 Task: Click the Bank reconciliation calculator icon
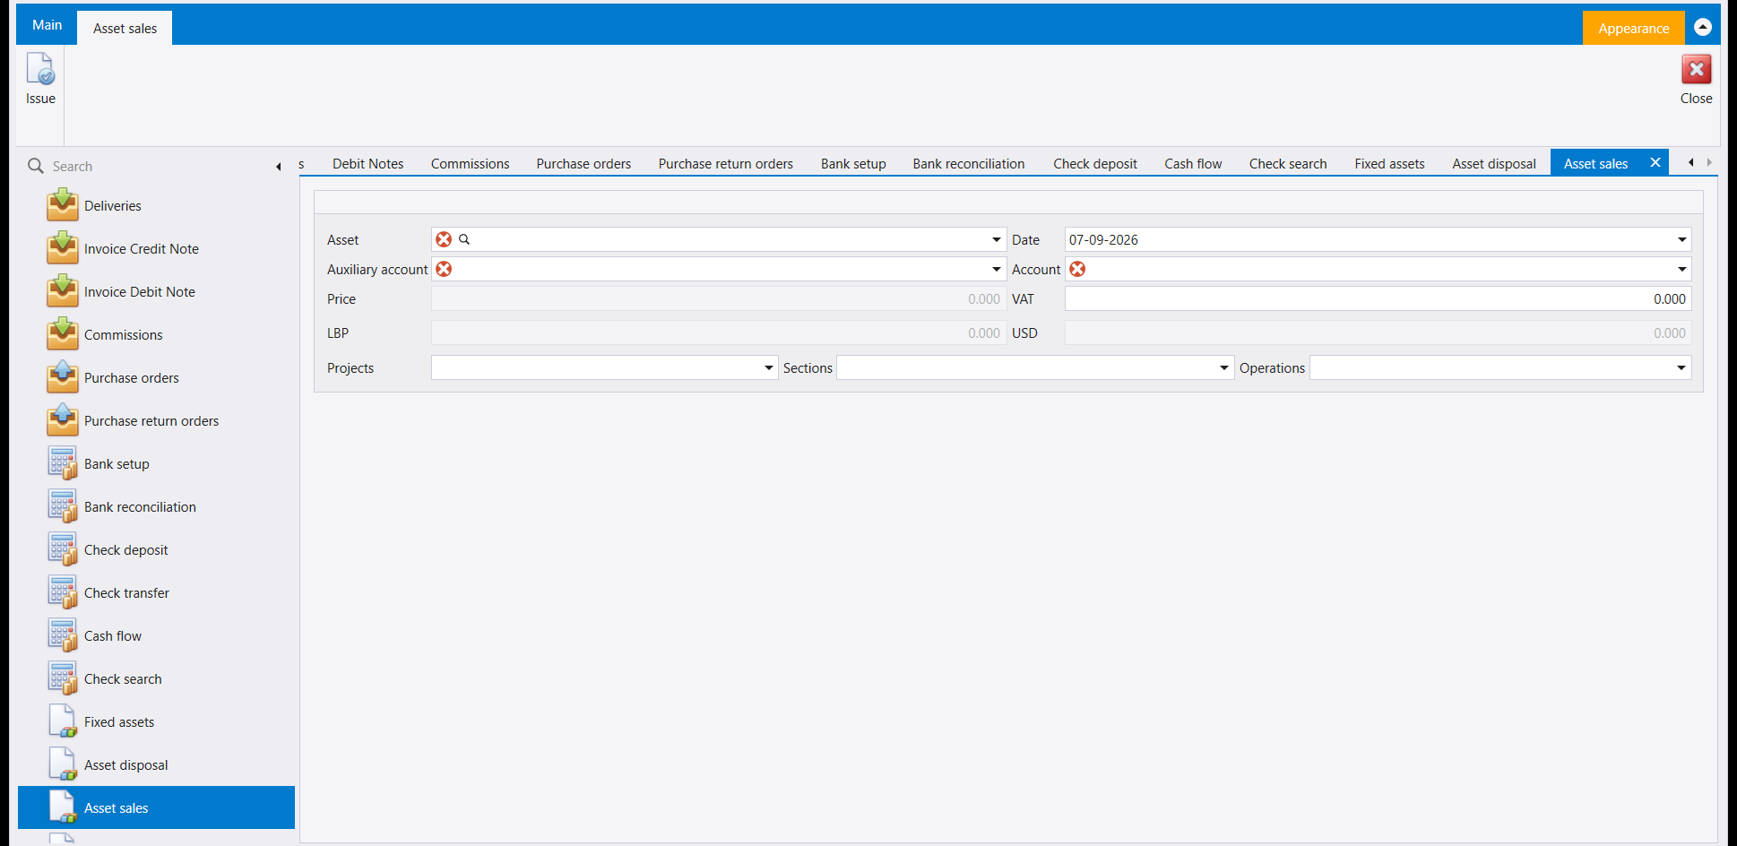pyautogui.click(x=63, y=506)
